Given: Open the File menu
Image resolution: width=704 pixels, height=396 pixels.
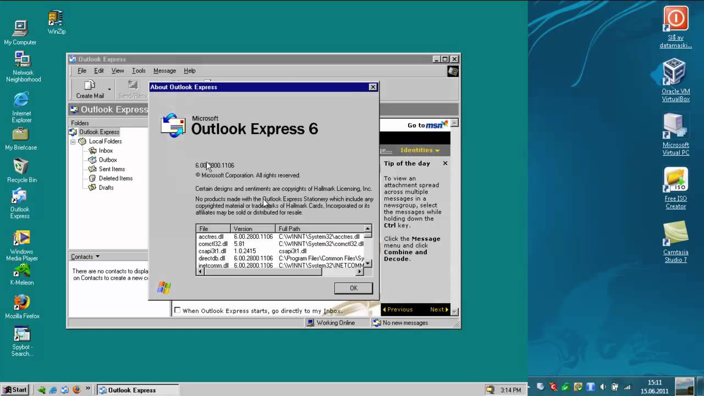Looking at the screenshot, I should 82,71.
